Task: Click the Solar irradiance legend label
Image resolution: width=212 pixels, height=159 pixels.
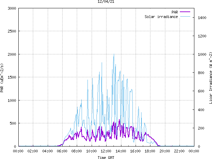Action: pos(161,17)
